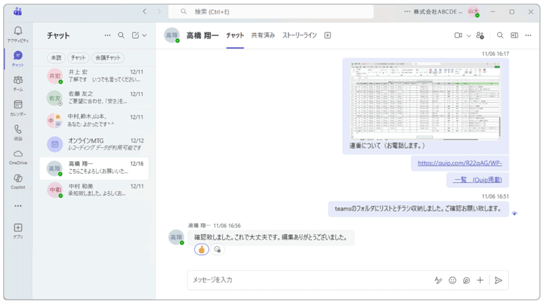This screenshot has height=304, width=544.
Task: Open the quip.com/R22qAG link
Action: (x=460, y=163)
